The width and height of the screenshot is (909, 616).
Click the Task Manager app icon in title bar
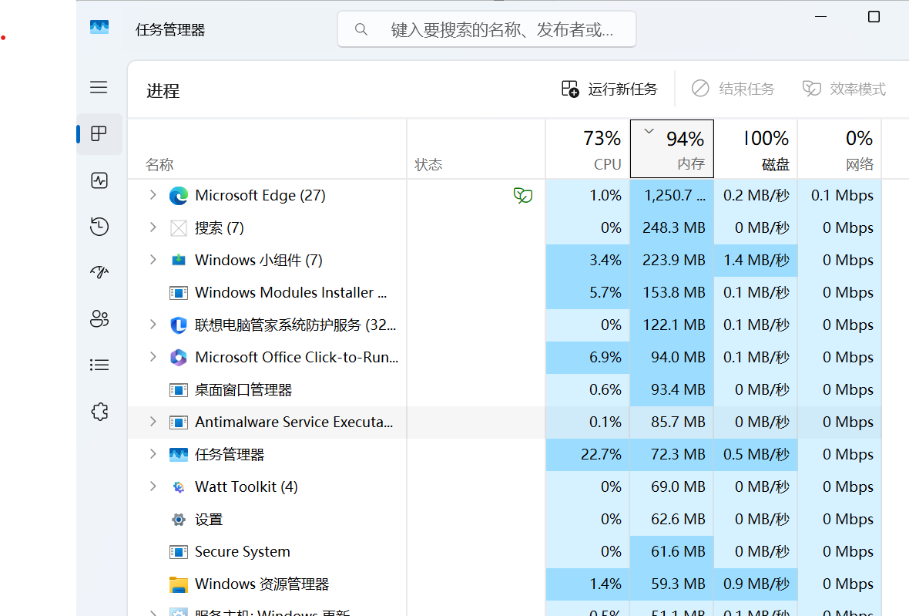click(99, 27)
